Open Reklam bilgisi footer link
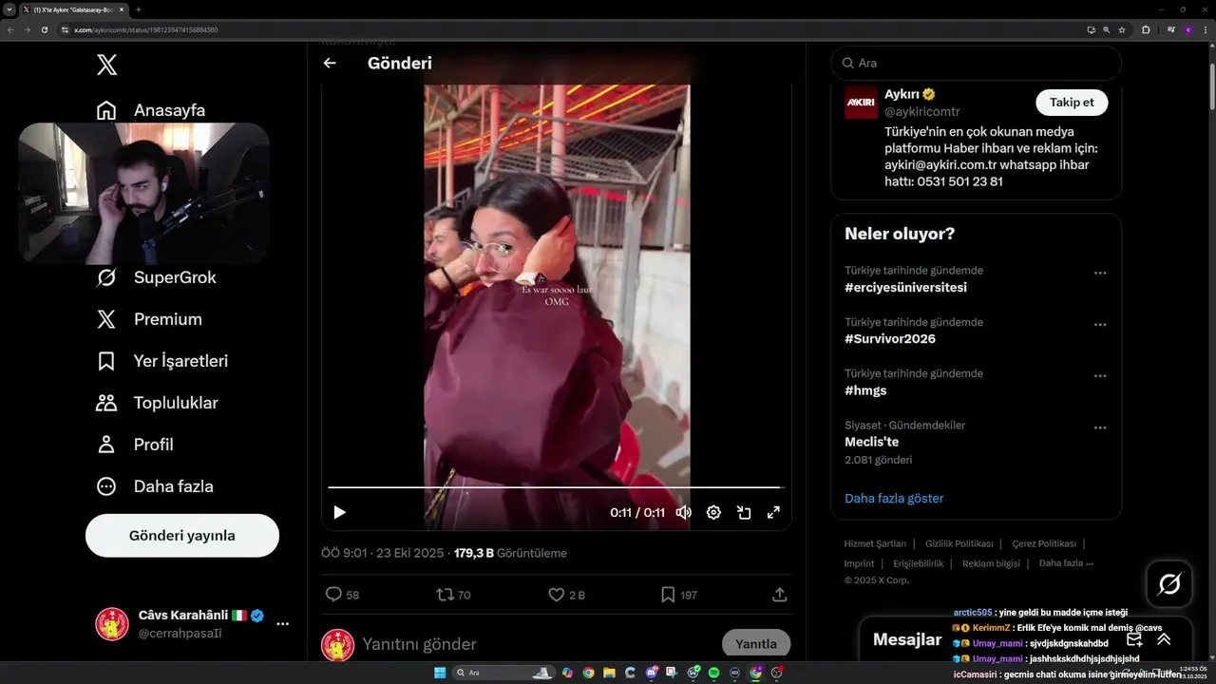Screen dimensions: 1216x684 coord(991,563)
